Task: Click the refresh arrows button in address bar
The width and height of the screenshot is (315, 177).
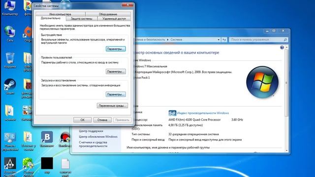Action: [x=224, y=40]
